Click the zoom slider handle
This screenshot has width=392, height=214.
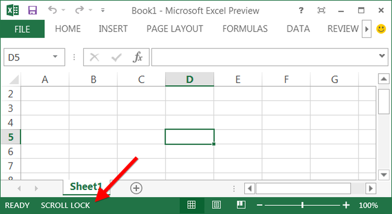click(303, 205)
